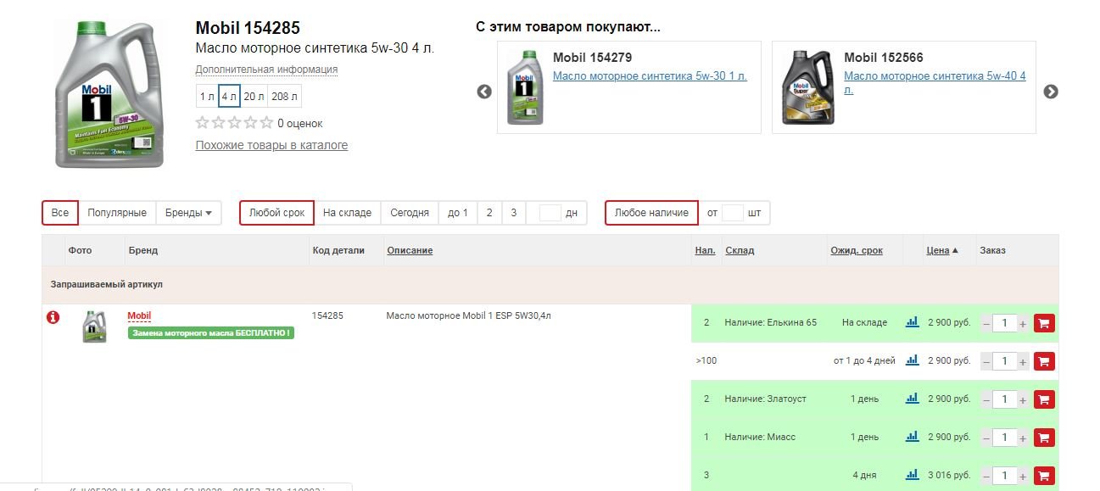Open the Mobil 154279 product thumbnail

[525, 87]
